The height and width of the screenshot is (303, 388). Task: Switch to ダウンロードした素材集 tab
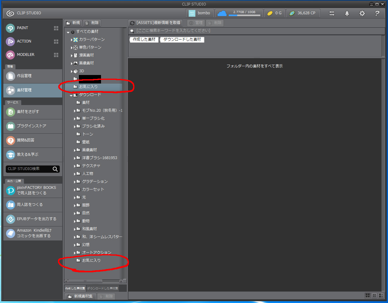(103, 288)
